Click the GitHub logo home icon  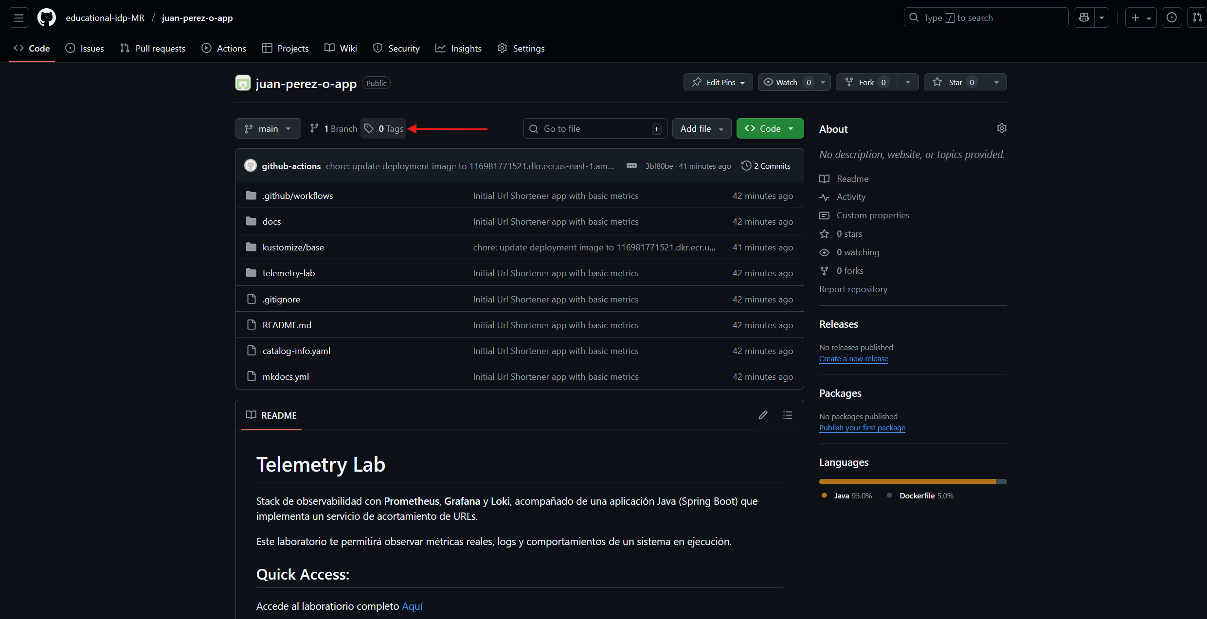[x=47, y=18]
